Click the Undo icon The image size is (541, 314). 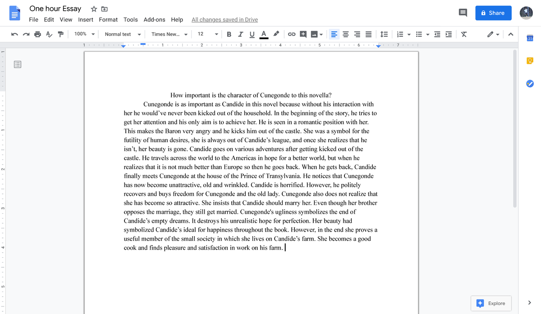(x=15, y=34)
